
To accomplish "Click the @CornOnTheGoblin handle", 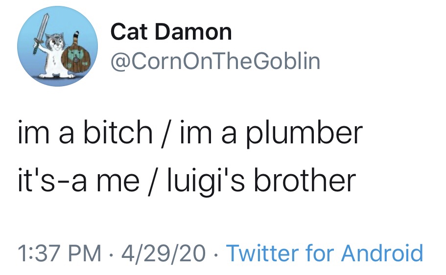I will (215, 61).
